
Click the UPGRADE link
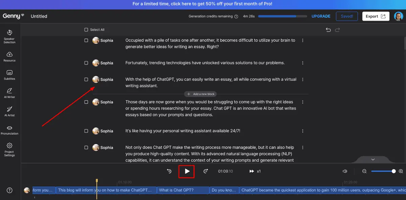click(321, 16)
